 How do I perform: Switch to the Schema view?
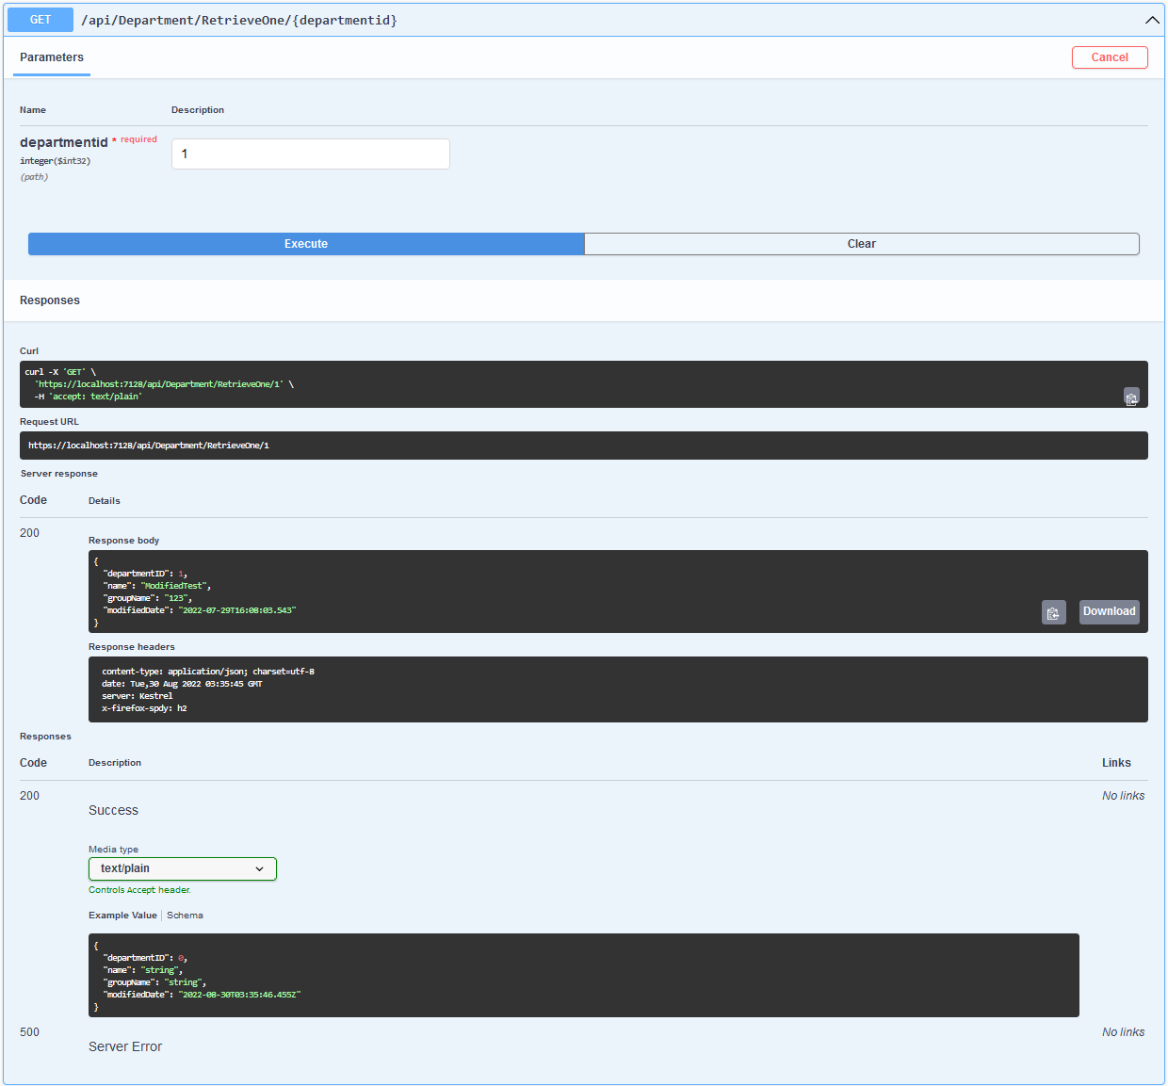tap(185, 916)
